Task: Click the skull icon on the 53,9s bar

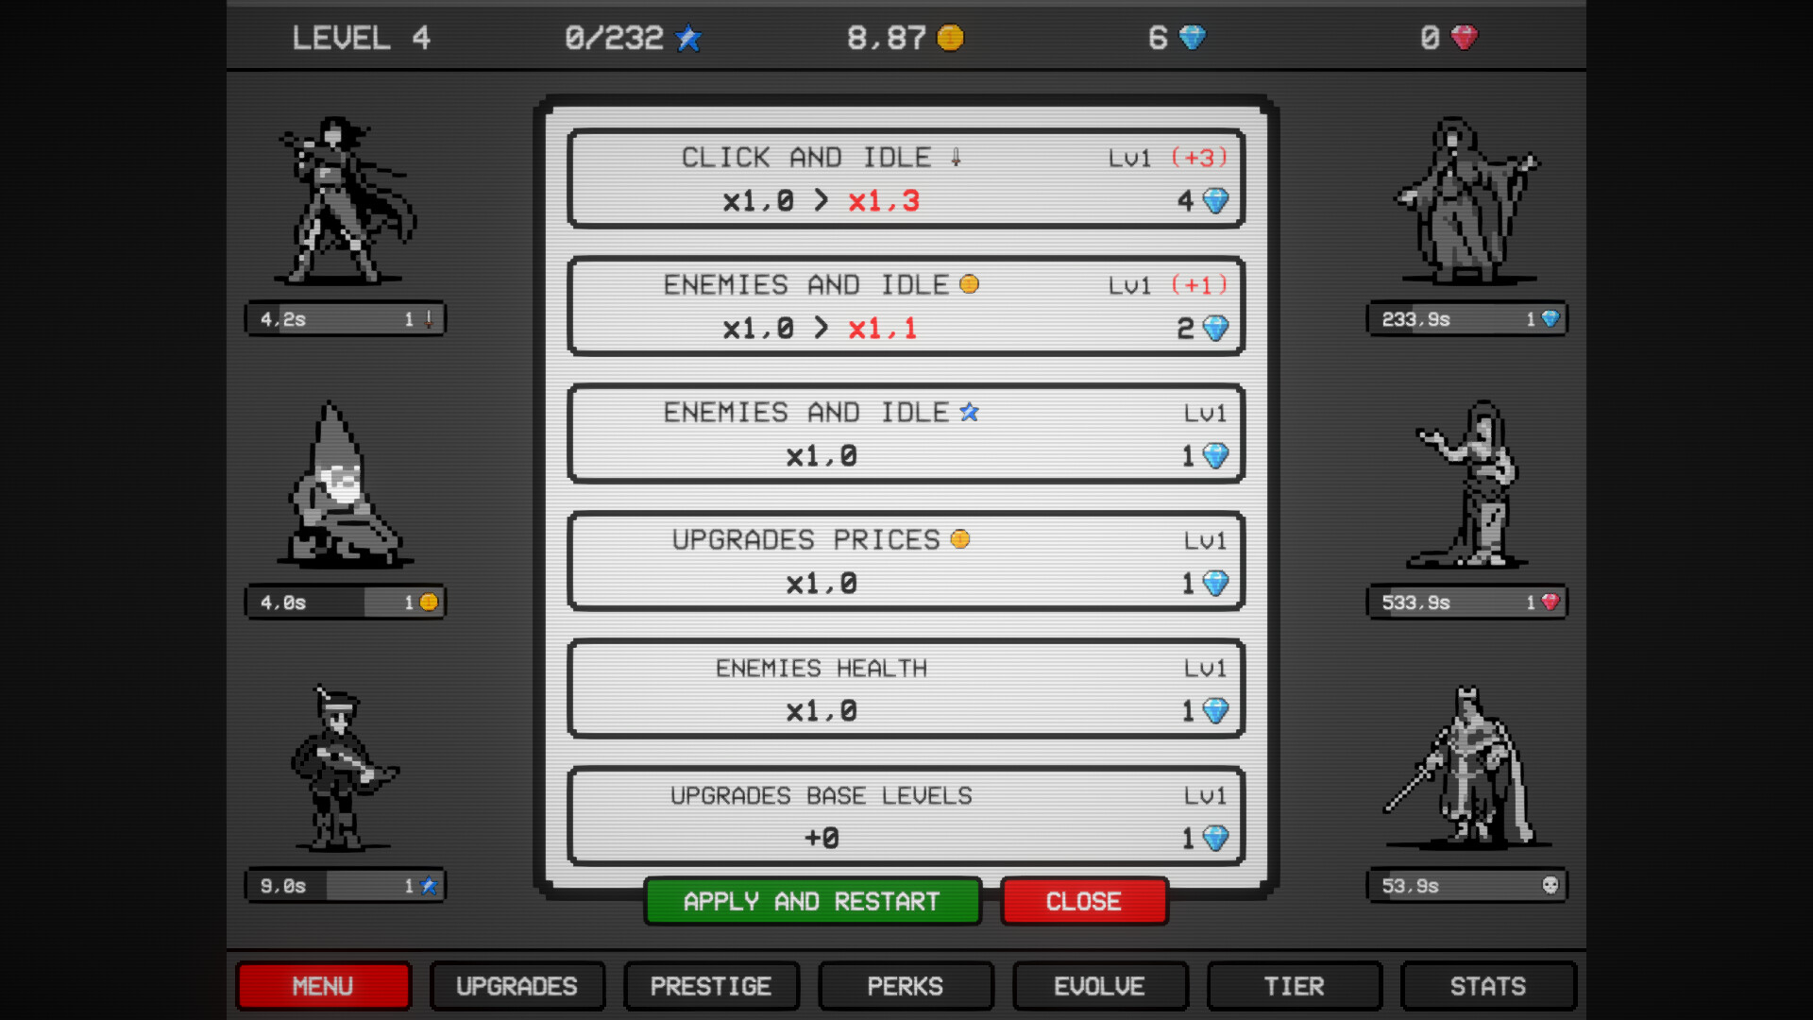Action: point(1550,885)
